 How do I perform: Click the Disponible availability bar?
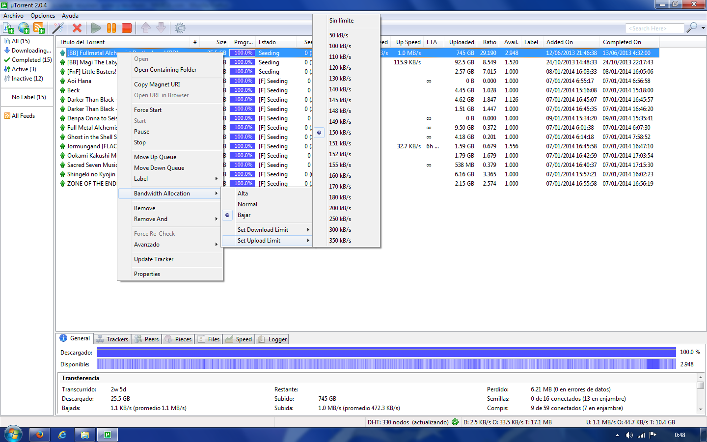(x=386, y=364)
